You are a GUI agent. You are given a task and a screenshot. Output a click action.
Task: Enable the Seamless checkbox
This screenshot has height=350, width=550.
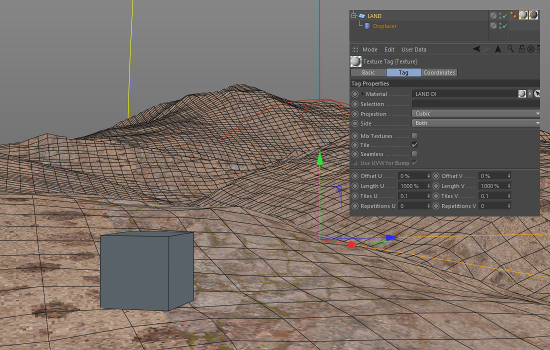(x=414, y=154)
